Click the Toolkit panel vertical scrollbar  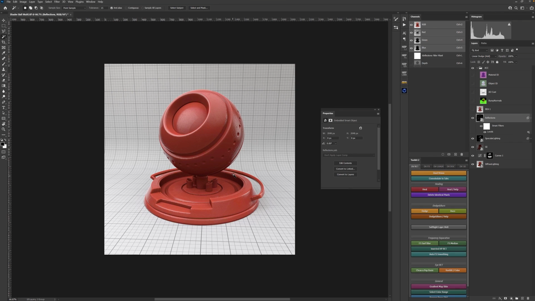tap(468, 229)
